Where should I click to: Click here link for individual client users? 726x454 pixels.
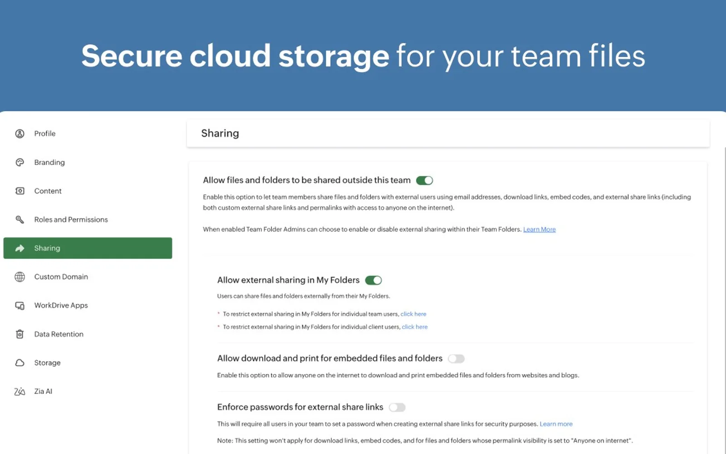point(415,326)
